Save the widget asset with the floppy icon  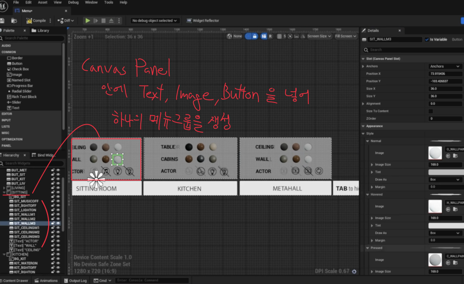point(2,21)
